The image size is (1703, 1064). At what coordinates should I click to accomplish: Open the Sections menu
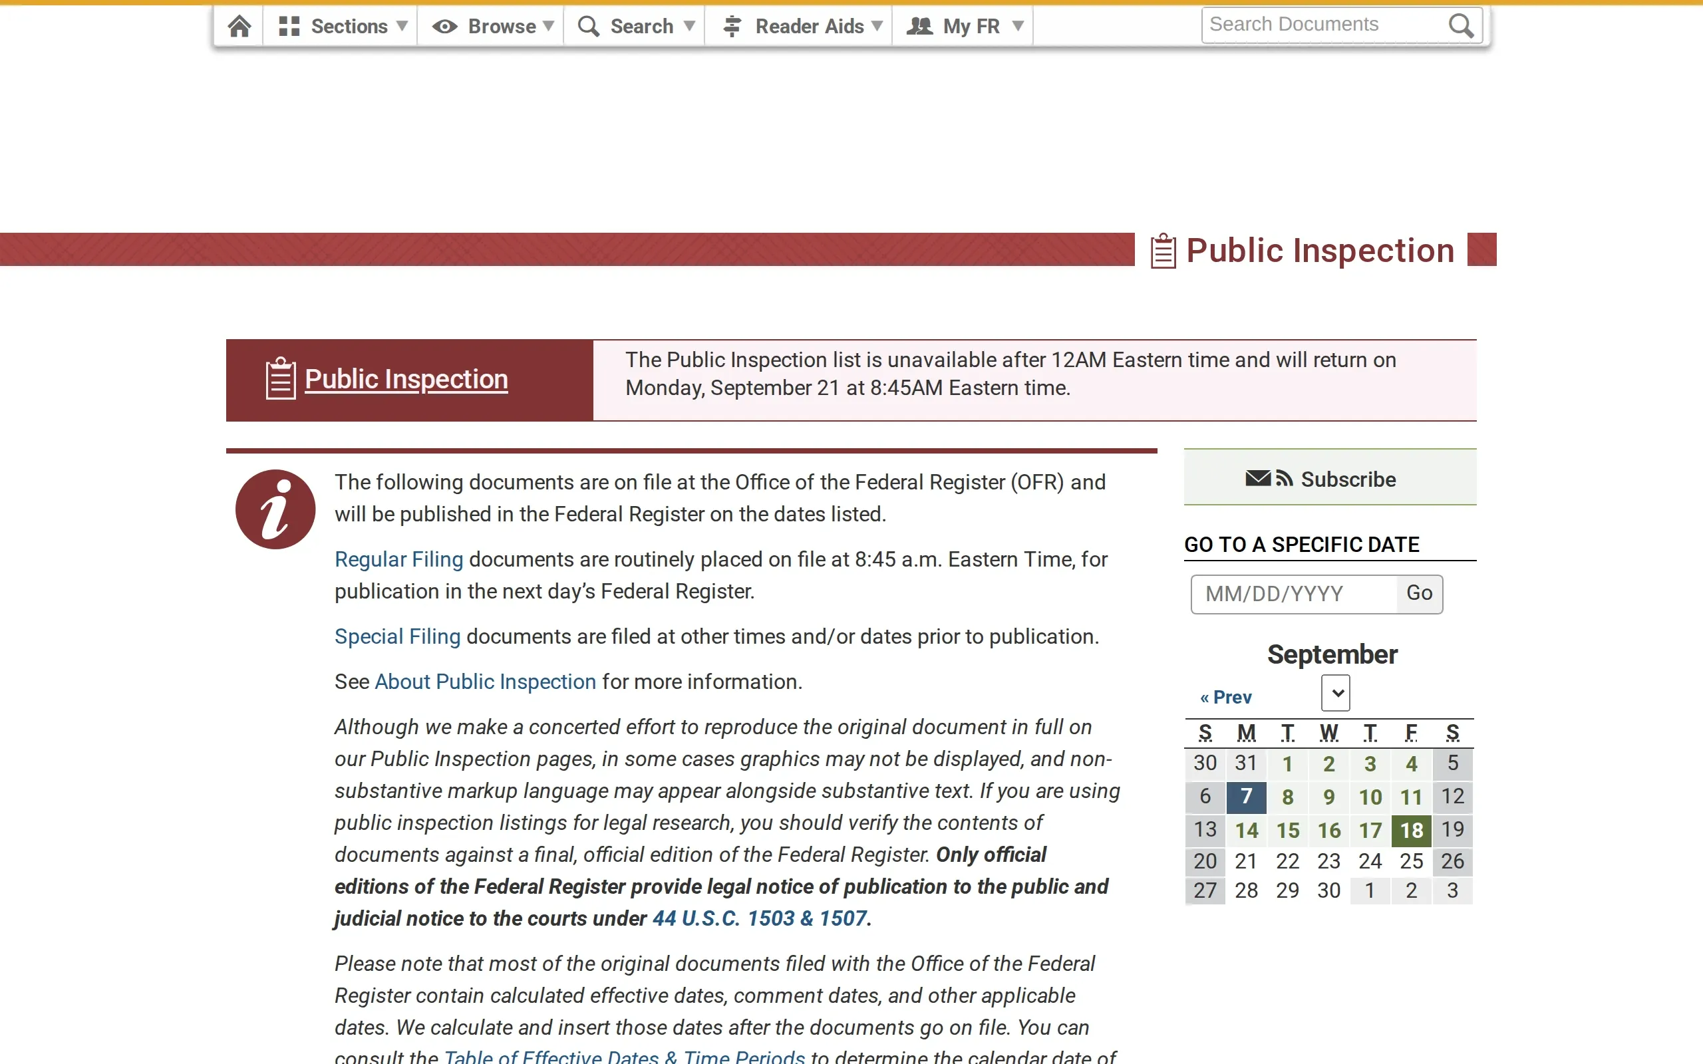pyautogui.click(x=342, y=26)
